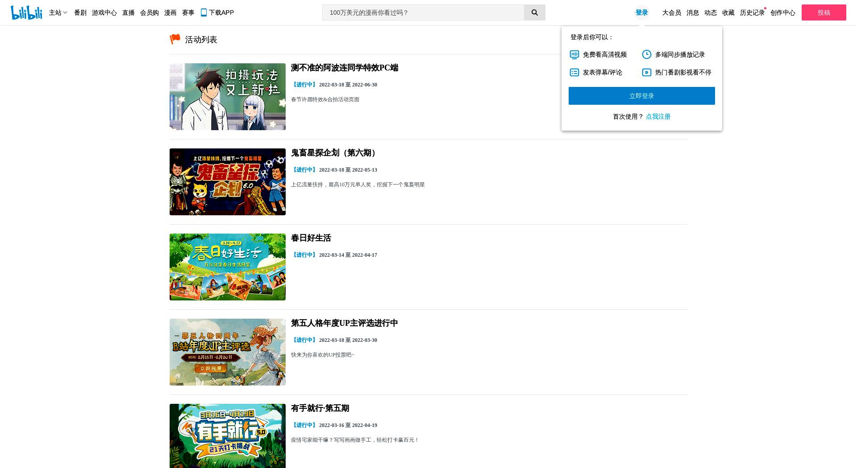Open 游戏中心 in the top nav
857x468 pixels.
coord(104,12)
